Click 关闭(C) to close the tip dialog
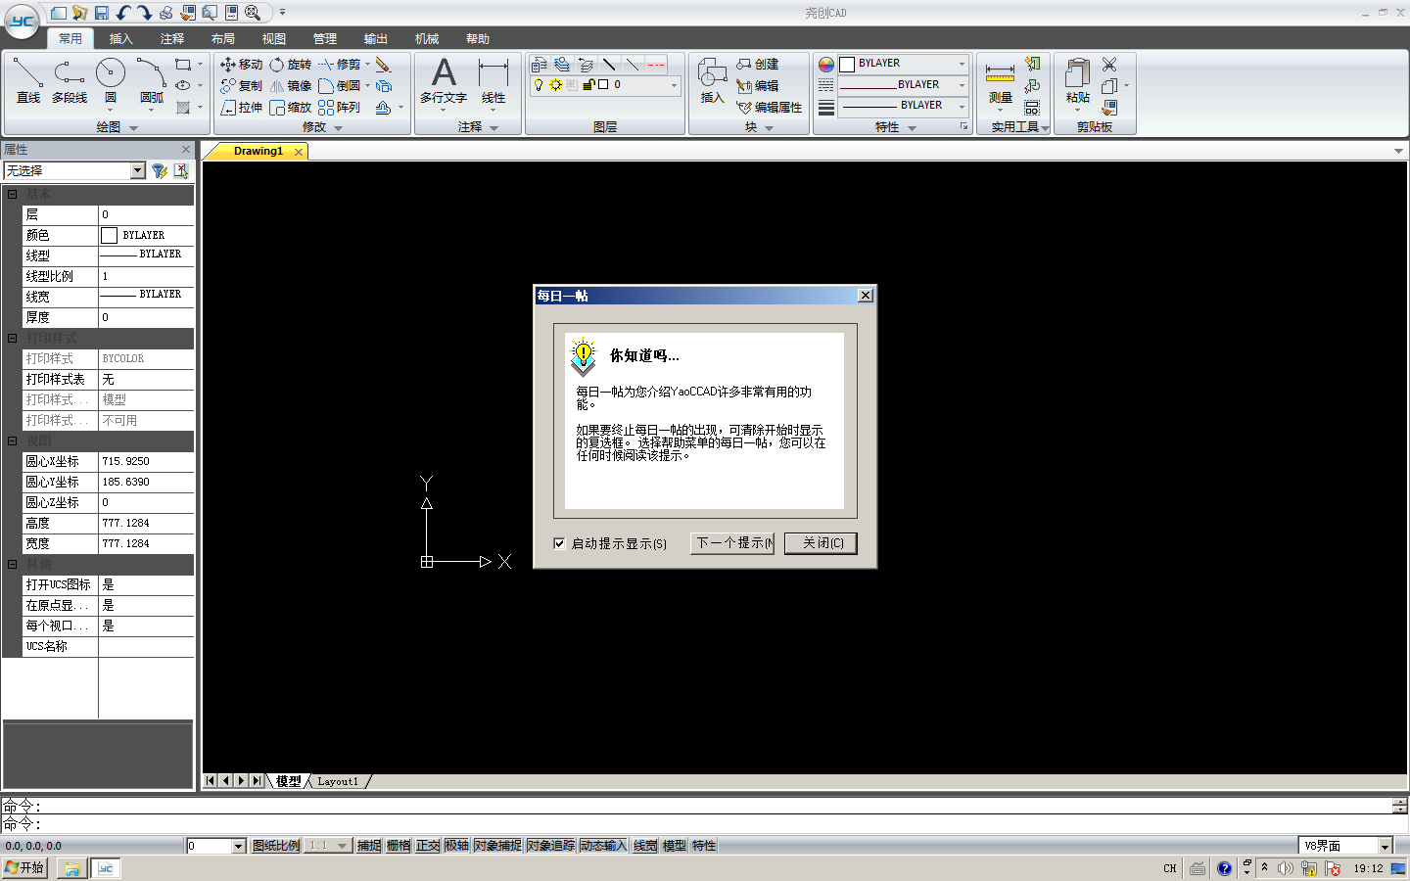This screenshot has width=1410, height=881. coord(822,543)
